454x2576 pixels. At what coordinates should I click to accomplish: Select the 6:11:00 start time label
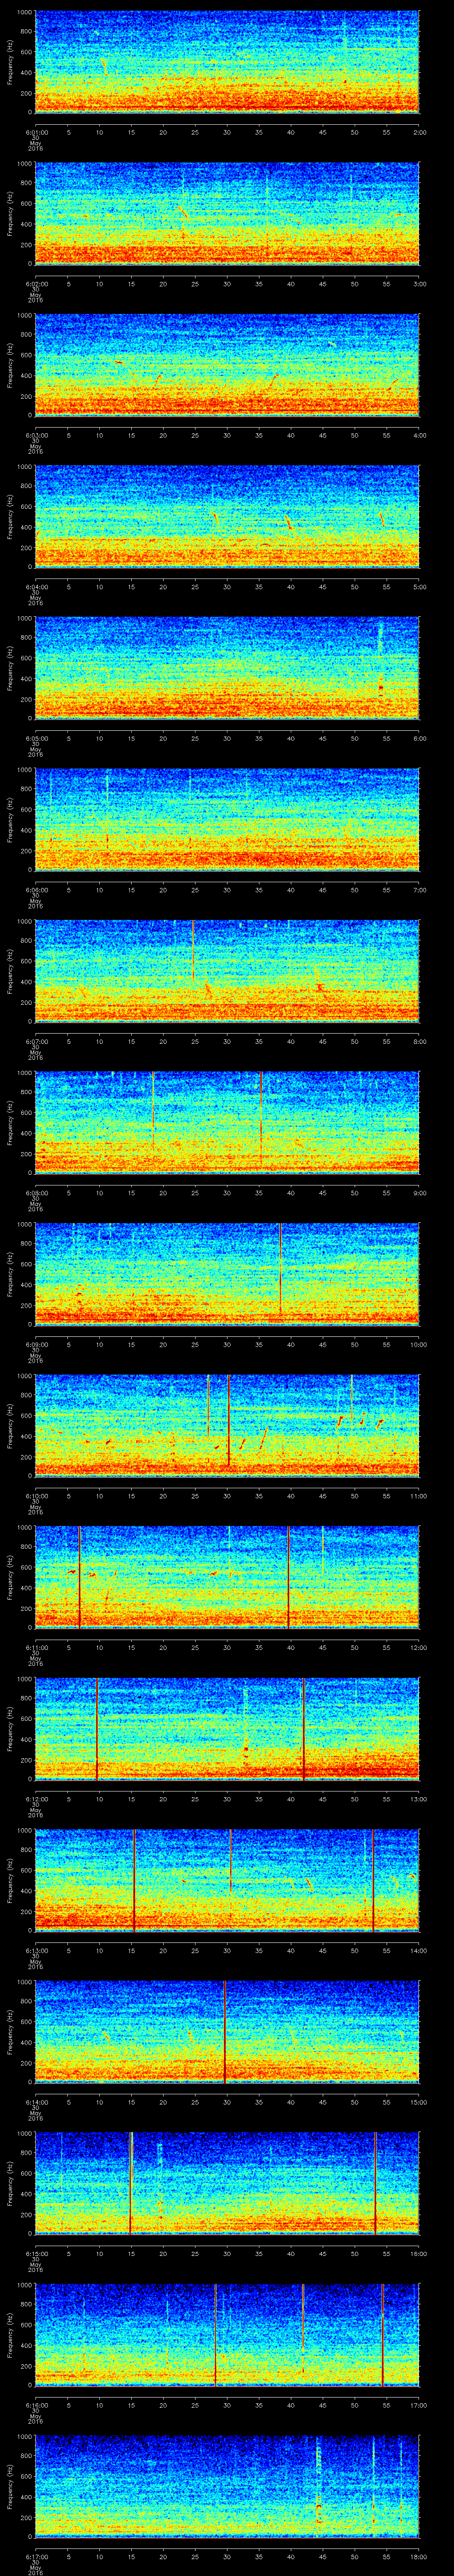click(36, 1647)
